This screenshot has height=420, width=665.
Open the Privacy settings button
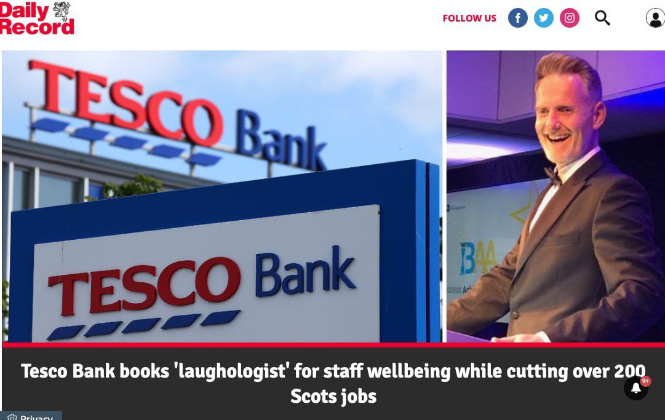coord(31,416)
